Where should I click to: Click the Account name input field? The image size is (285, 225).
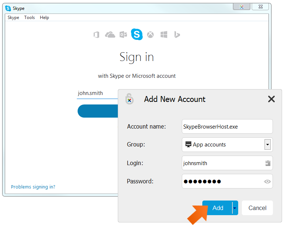click(227, 126)
